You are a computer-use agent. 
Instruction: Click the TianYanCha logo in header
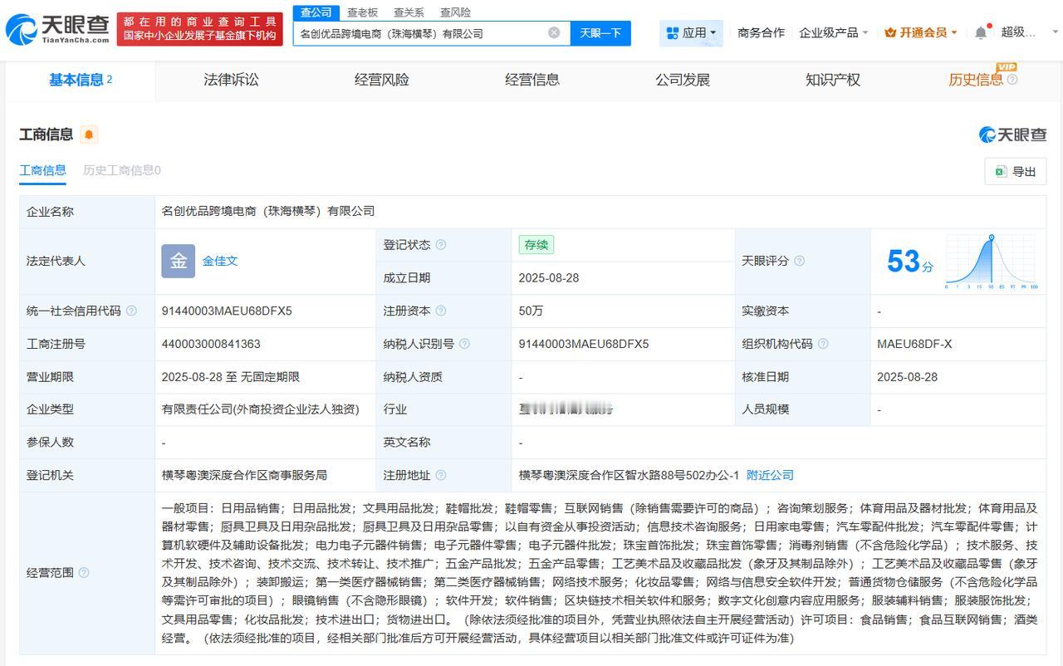coord(57,29)
